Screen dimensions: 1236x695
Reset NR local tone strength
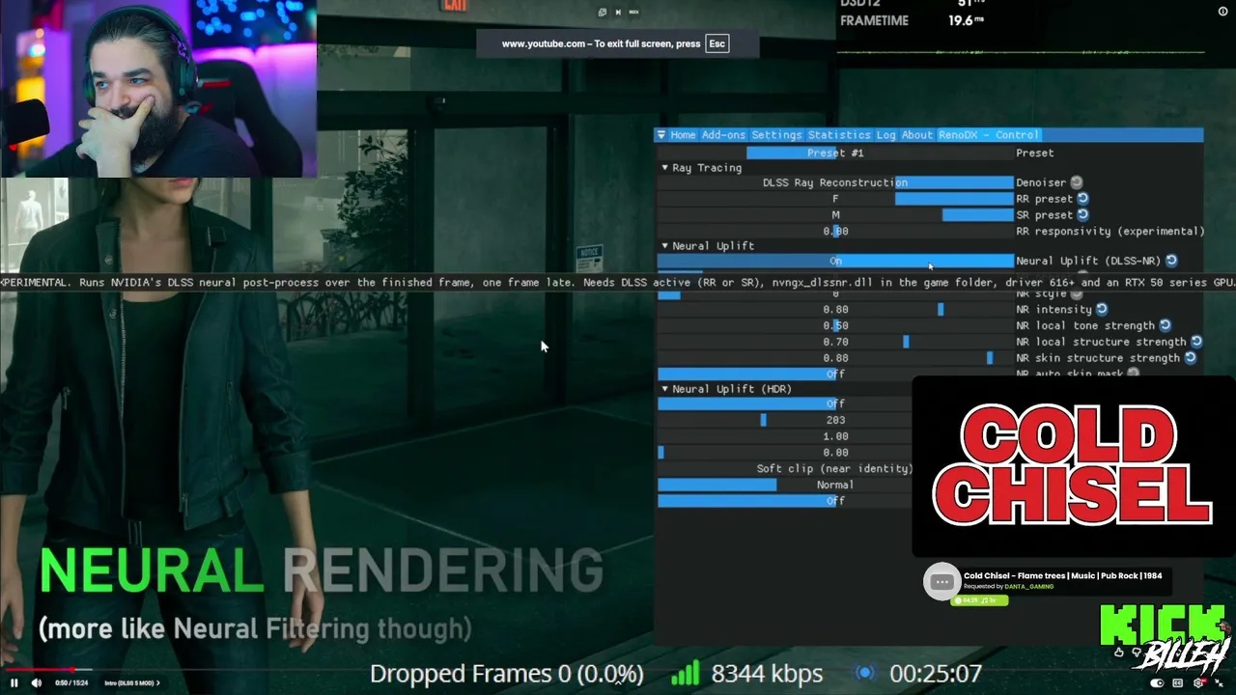tap(1165, 325)
